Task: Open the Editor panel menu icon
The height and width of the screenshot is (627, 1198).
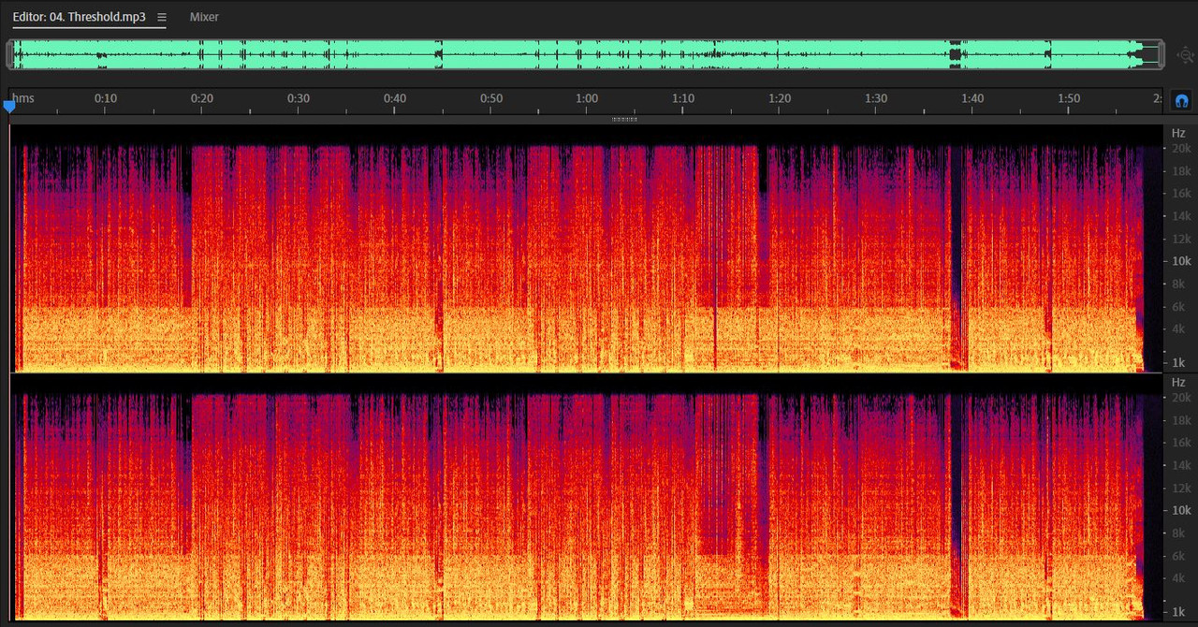Action: (162, 17)
